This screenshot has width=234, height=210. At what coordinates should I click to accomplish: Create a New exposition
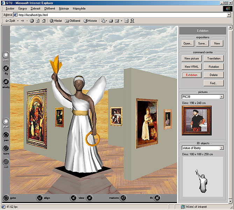tap(217, 43)
